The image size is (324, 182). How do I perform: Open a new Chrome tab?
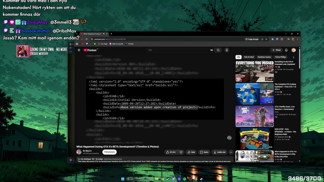click(x=111, y=34)
